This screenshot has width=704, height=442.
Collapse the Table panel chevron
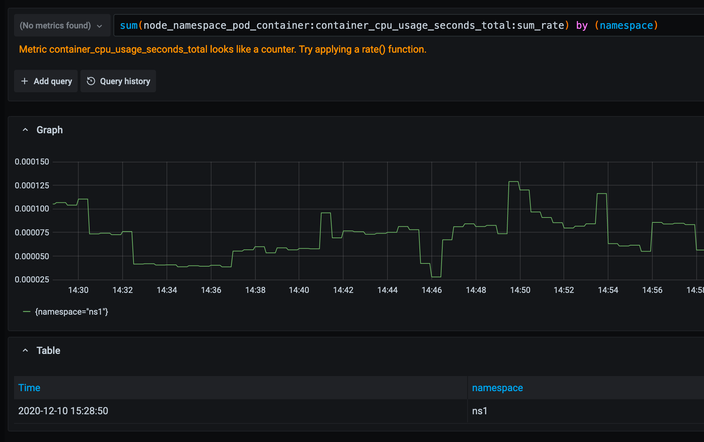pyautogui.click(x=25, y=350)
